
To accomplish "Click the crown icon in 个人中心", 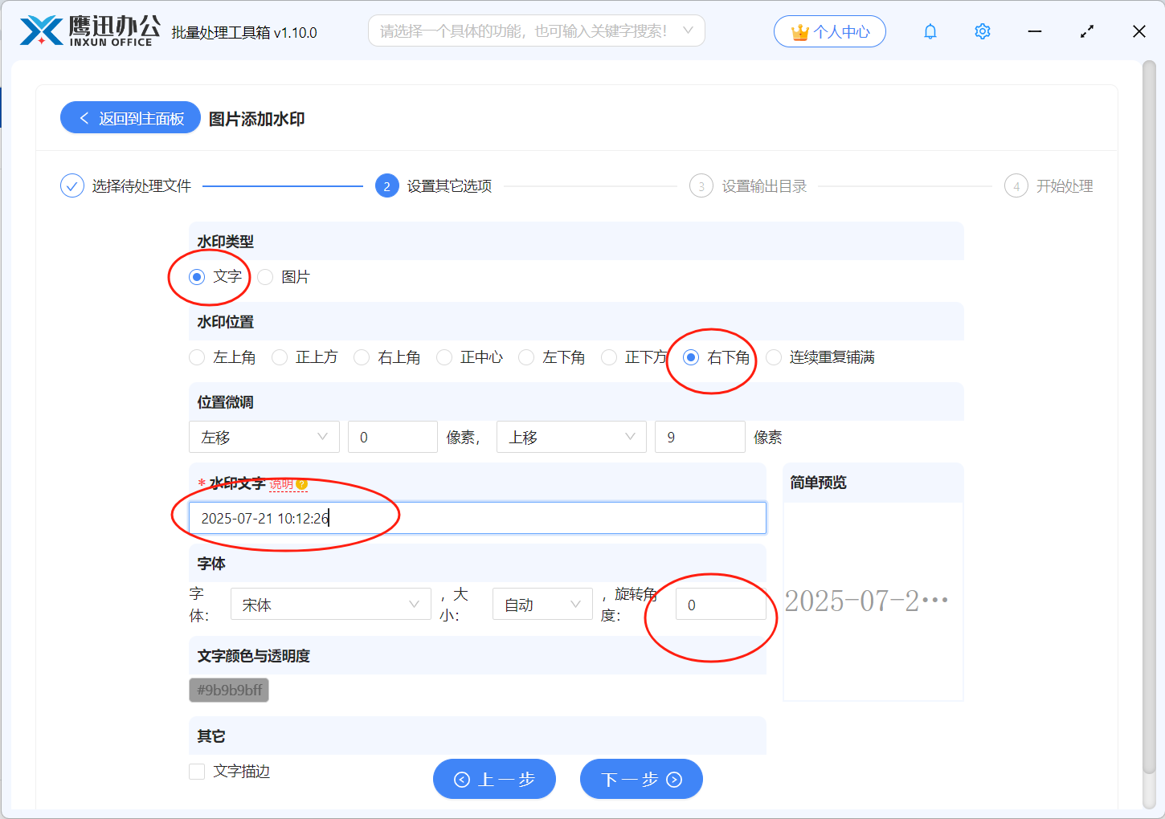I will (x=799, y=32).
